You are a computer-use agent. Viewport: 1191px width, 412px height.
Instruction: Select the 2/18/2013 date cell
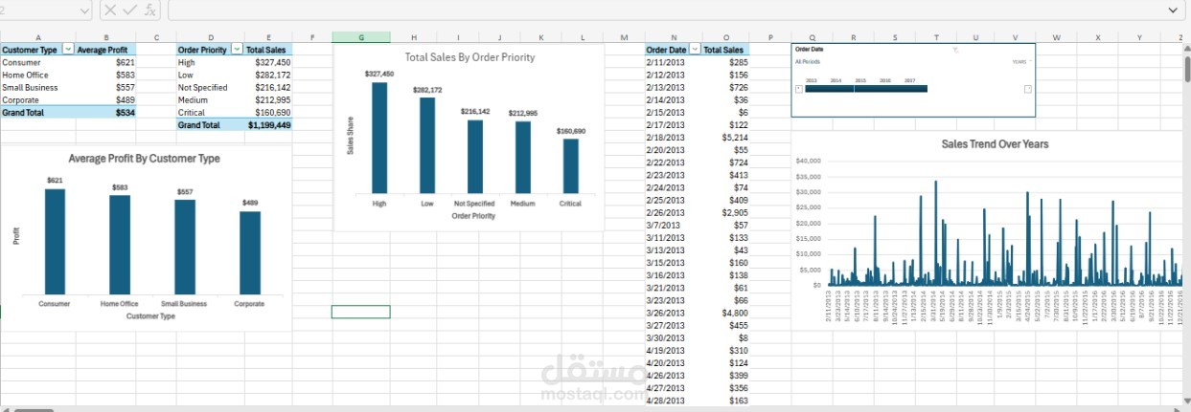(673, 137)
